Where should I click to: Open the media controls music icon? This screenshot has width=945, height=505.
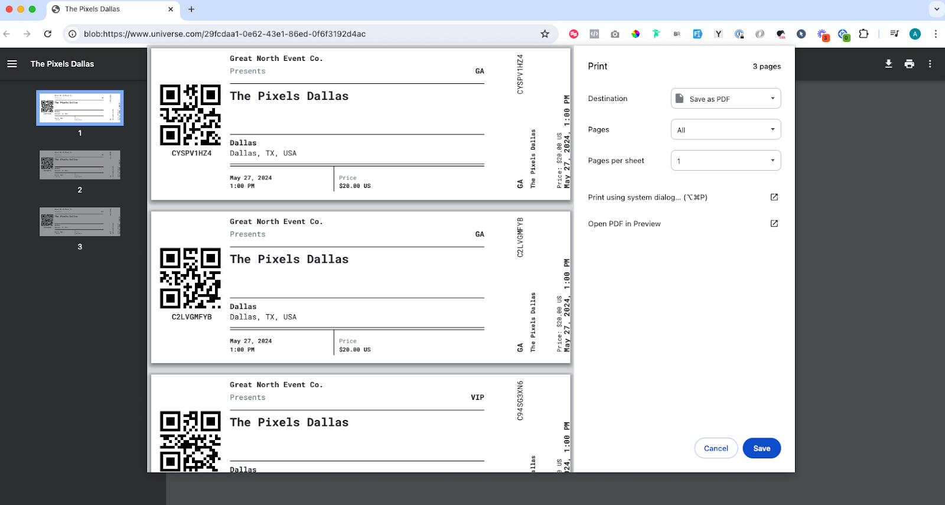point(894,34)
